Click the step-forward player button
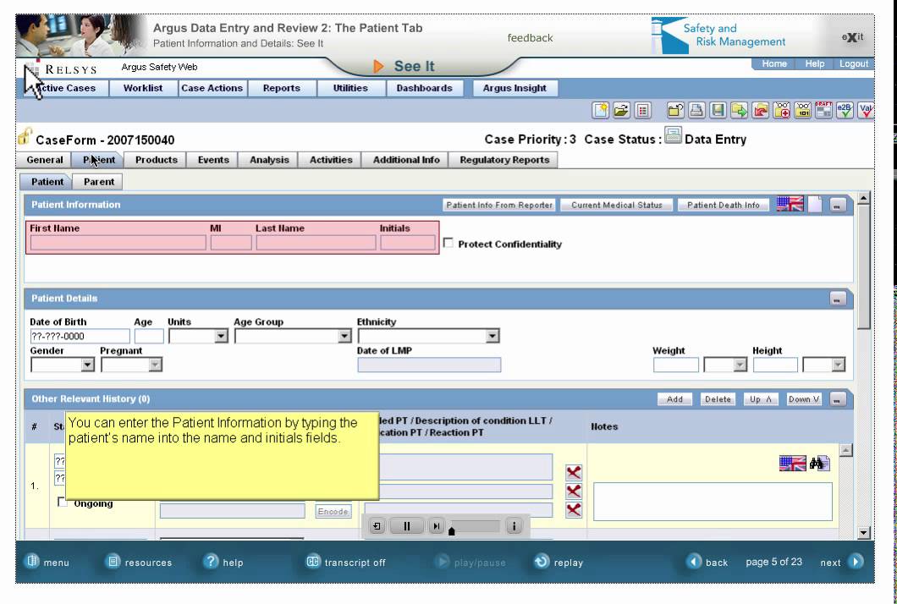Viewport: 897px width, 604px height. [x=436, y=526]
